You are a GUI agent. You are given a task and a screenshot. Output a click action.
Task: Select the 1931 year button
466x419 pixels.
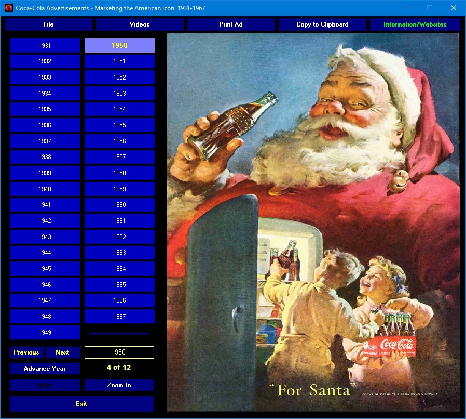(x=45, y=46)
